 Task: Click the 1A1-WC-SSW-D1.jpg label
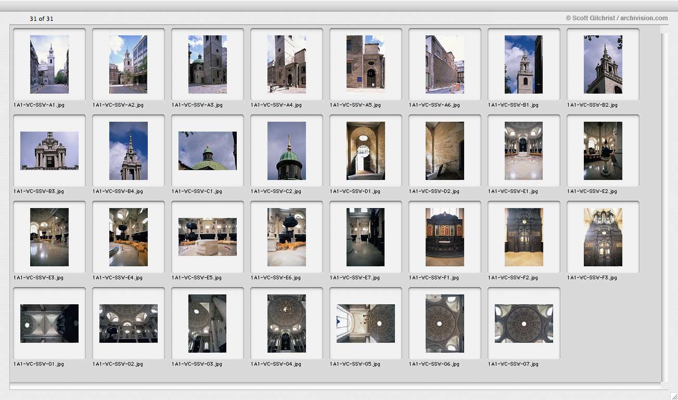point(355,191)
